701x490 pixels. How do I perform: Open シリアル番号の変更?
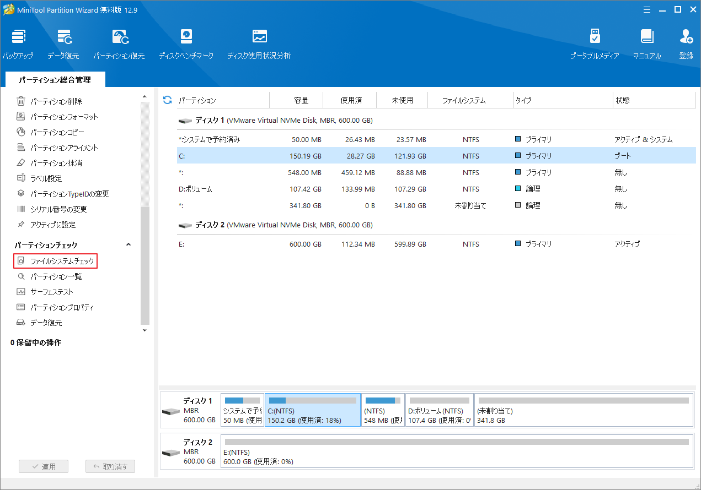(x=51, y=209)
